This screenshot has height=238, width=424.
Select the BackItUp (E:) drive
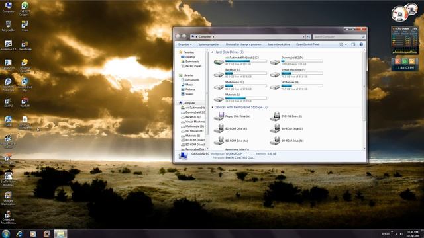240,73
